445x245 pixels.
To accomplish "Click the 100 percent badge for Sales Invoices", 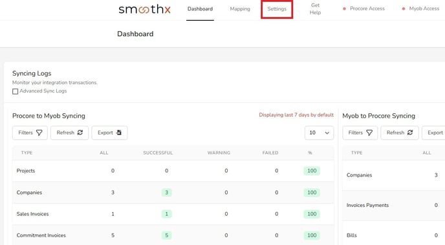I will pos(312,214).
